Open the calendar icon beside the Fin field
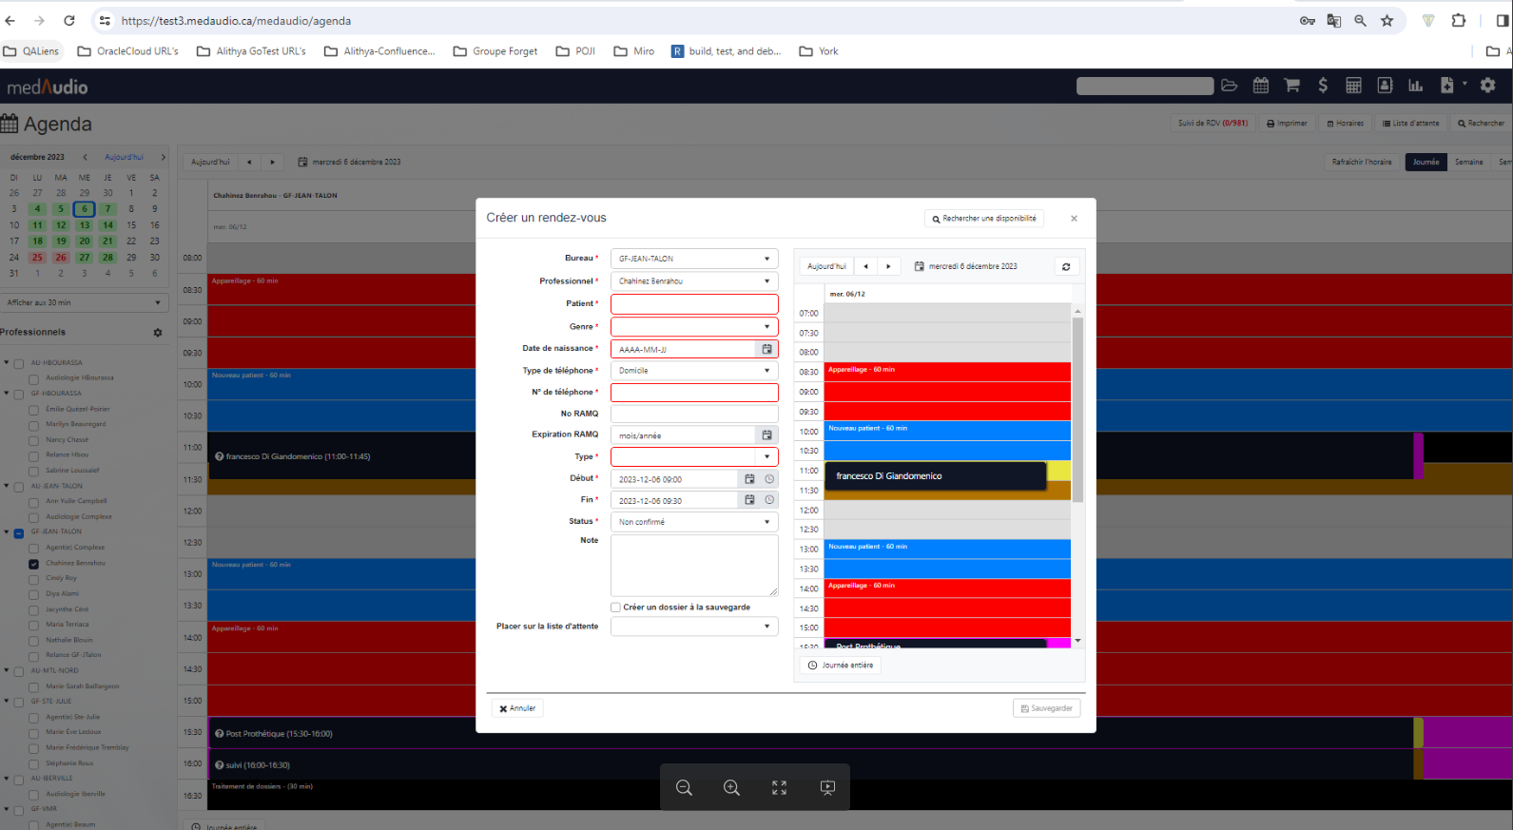The height and width of the screenshot is (830, 1513). (x=749, y=500)
